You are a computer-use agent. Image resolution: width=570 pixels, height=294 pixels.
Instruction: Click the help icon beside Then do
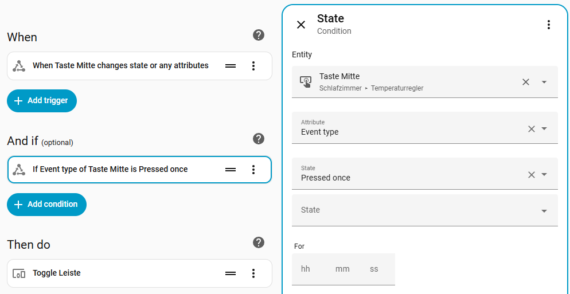259,242
